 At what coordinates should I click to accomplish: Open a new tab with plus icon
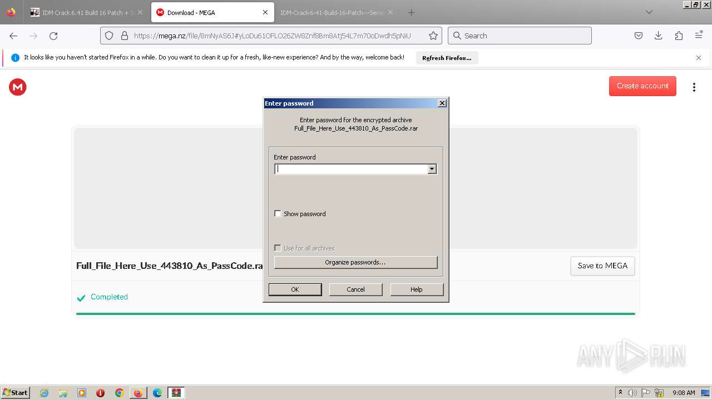pos(411,12)
